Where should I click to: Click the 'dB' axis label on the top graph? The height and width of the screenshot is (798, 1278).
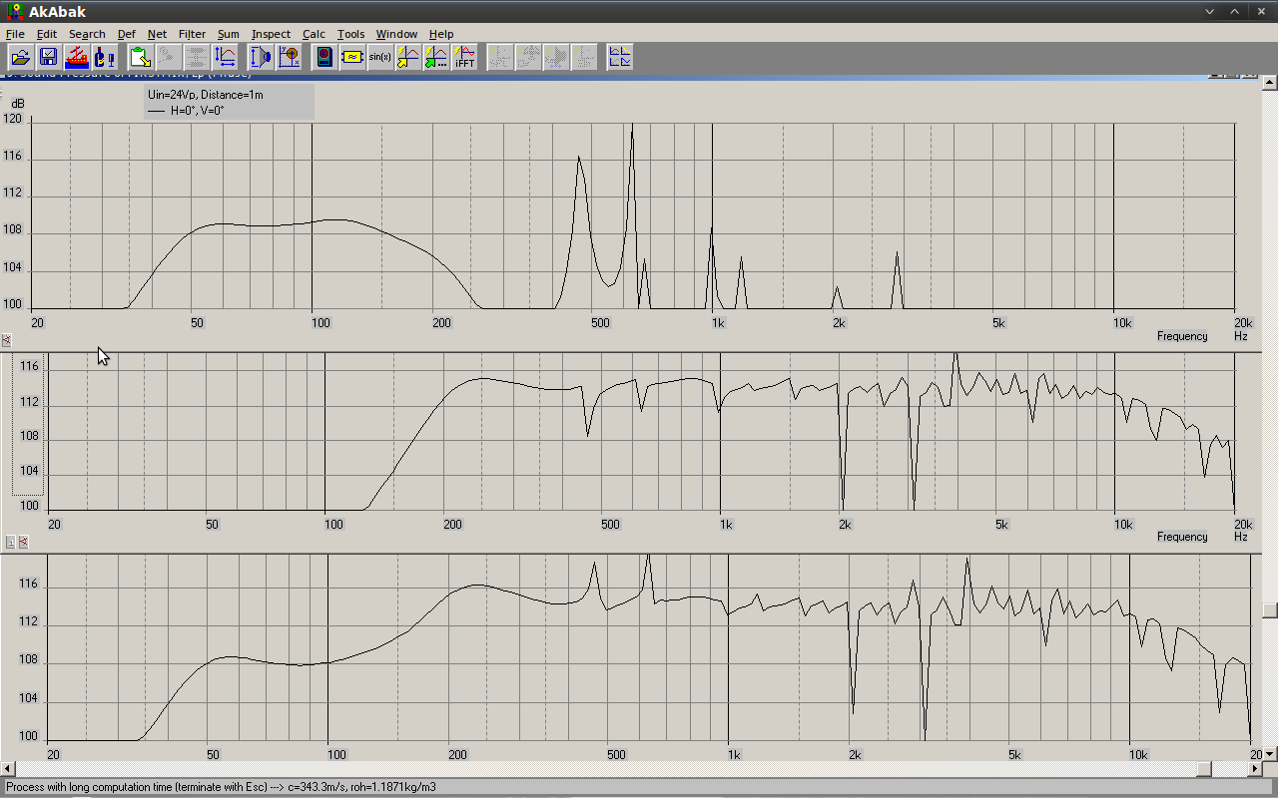pos(18,104)
